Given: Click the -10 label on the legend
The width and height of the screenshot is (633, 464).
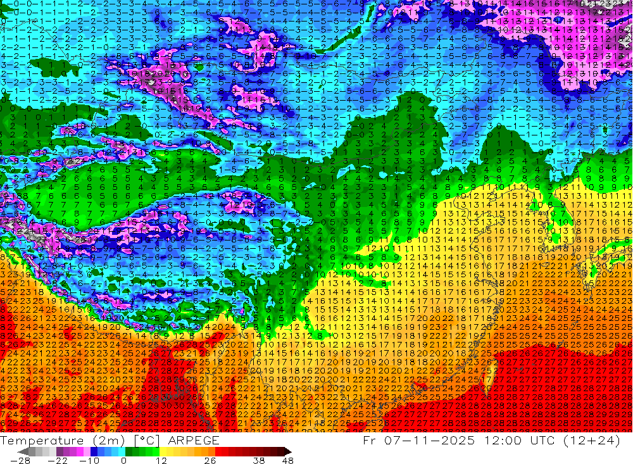Looking at the screenshot, I should (x=89, y=460).
